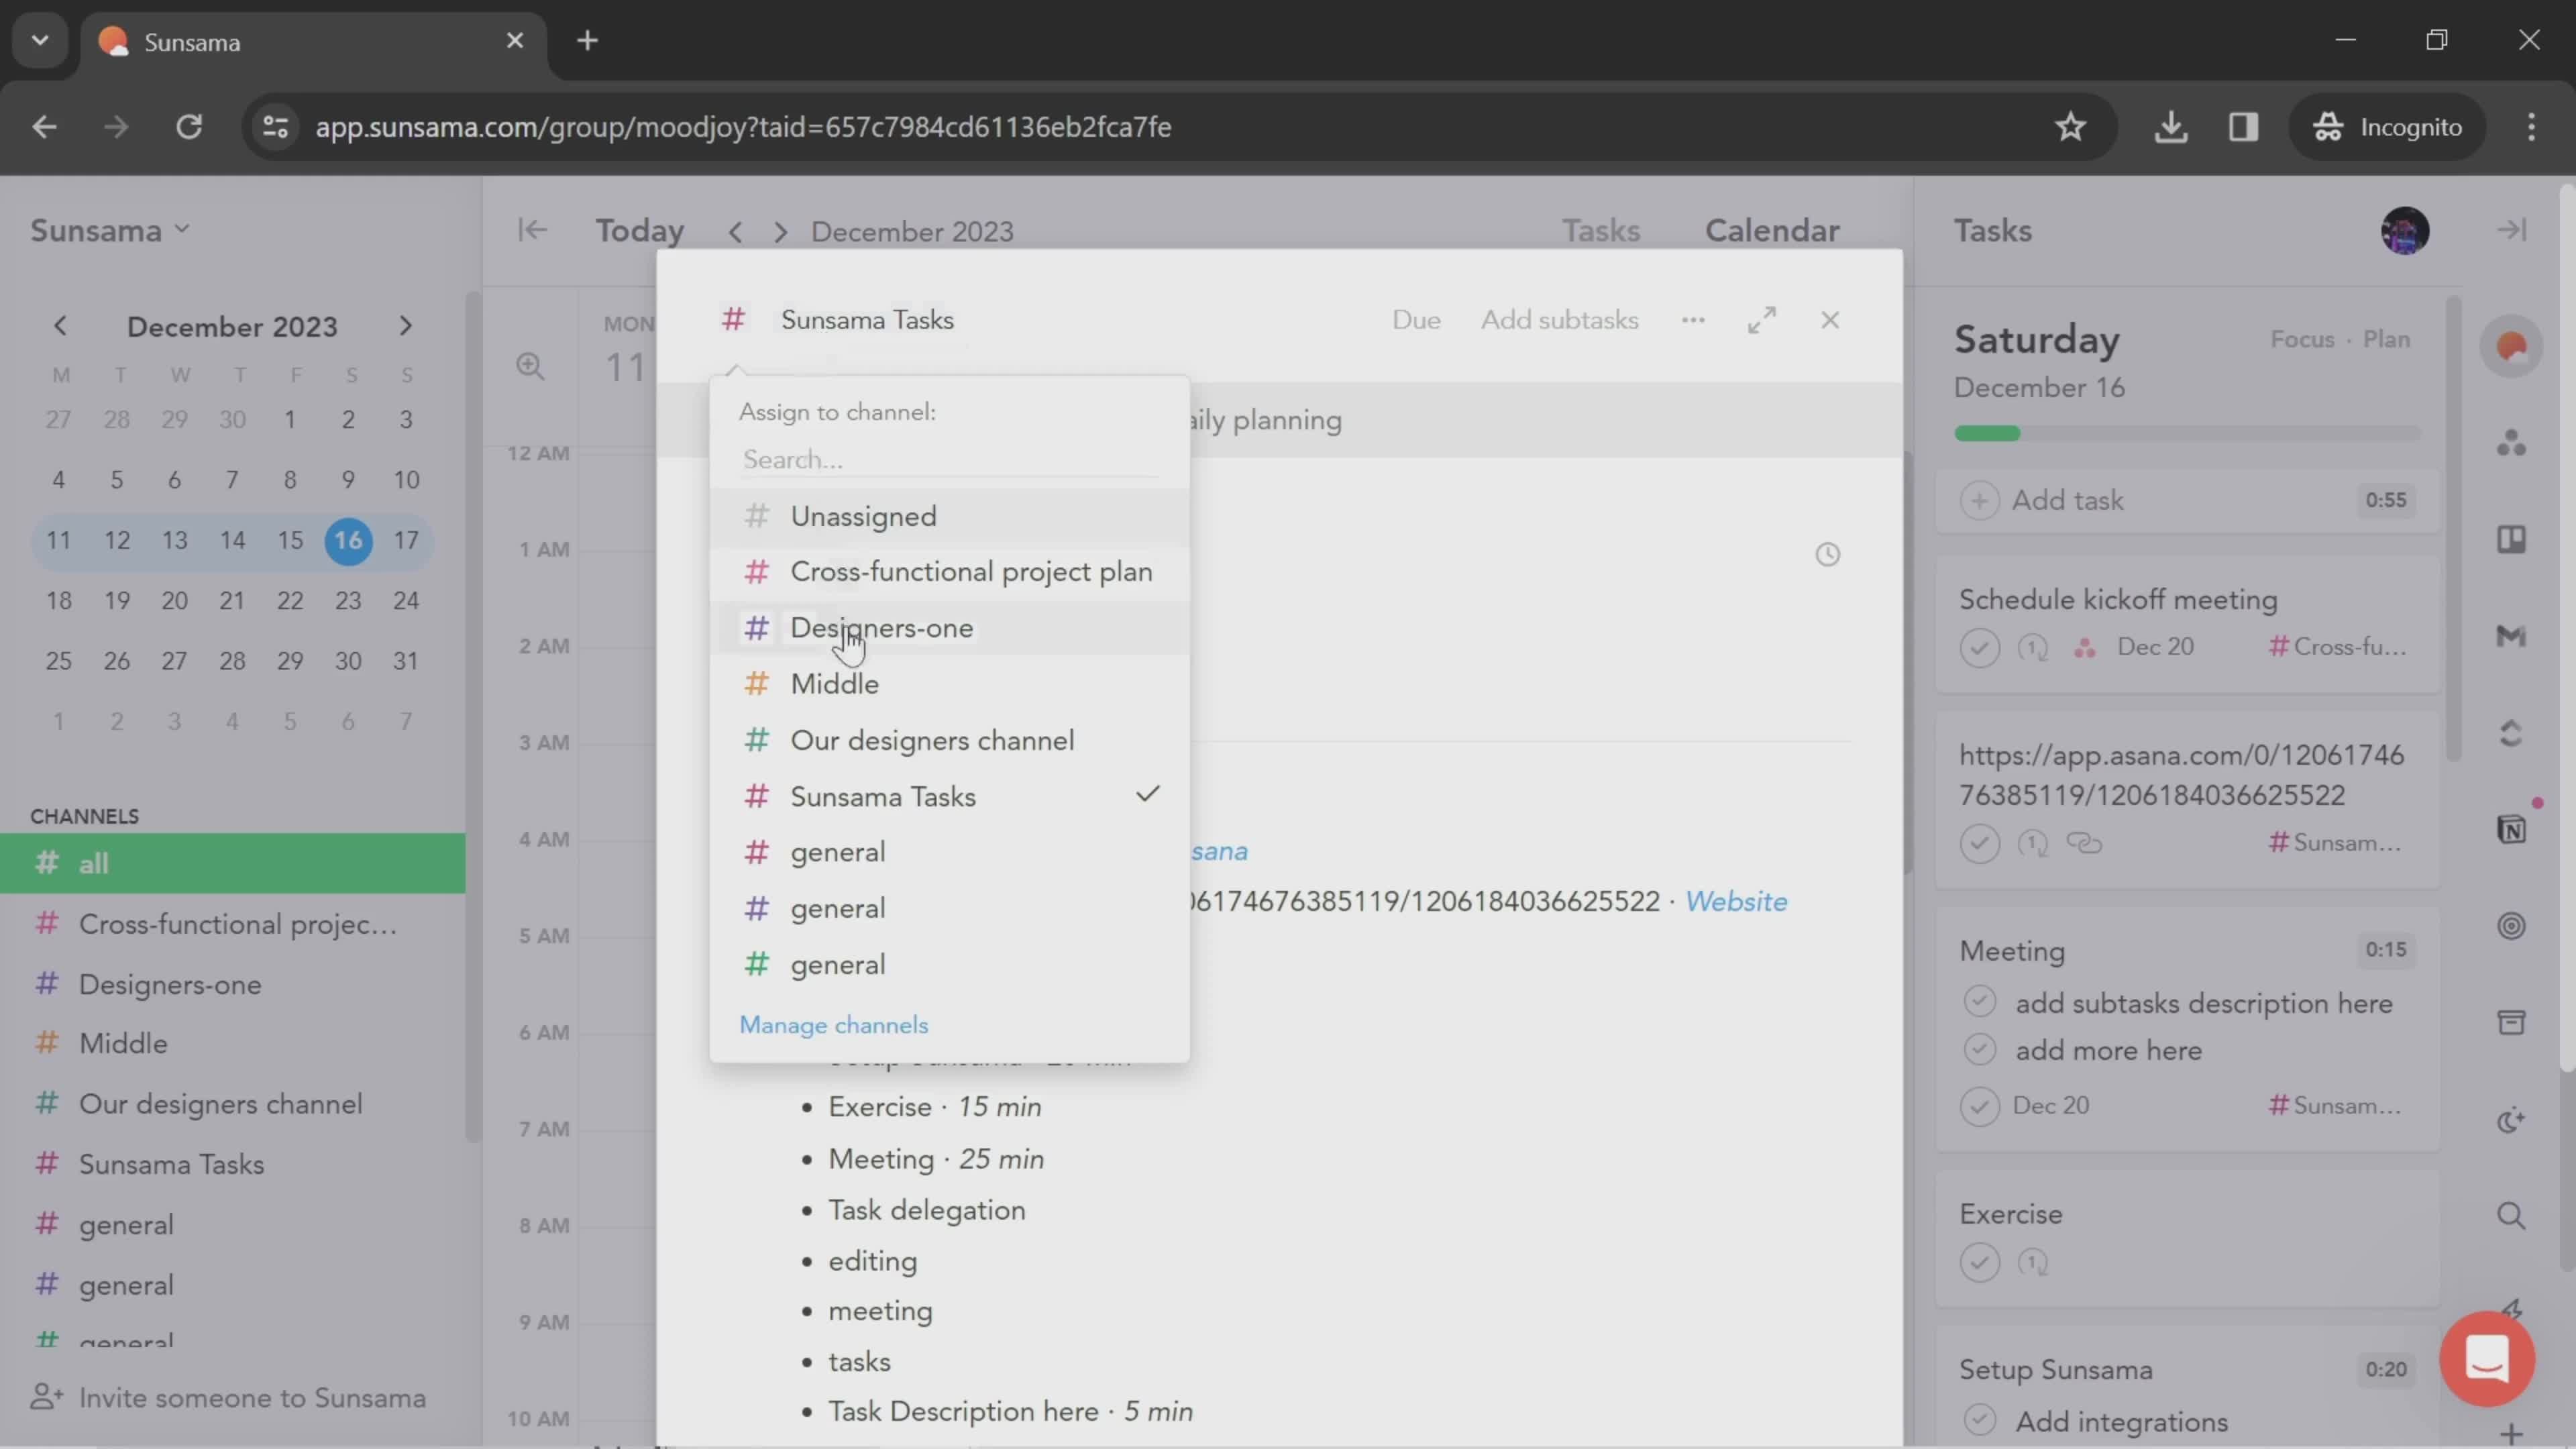Open the task more options ellipsis
This screenshot has height=1449, width=2576.
(1693, 320)
